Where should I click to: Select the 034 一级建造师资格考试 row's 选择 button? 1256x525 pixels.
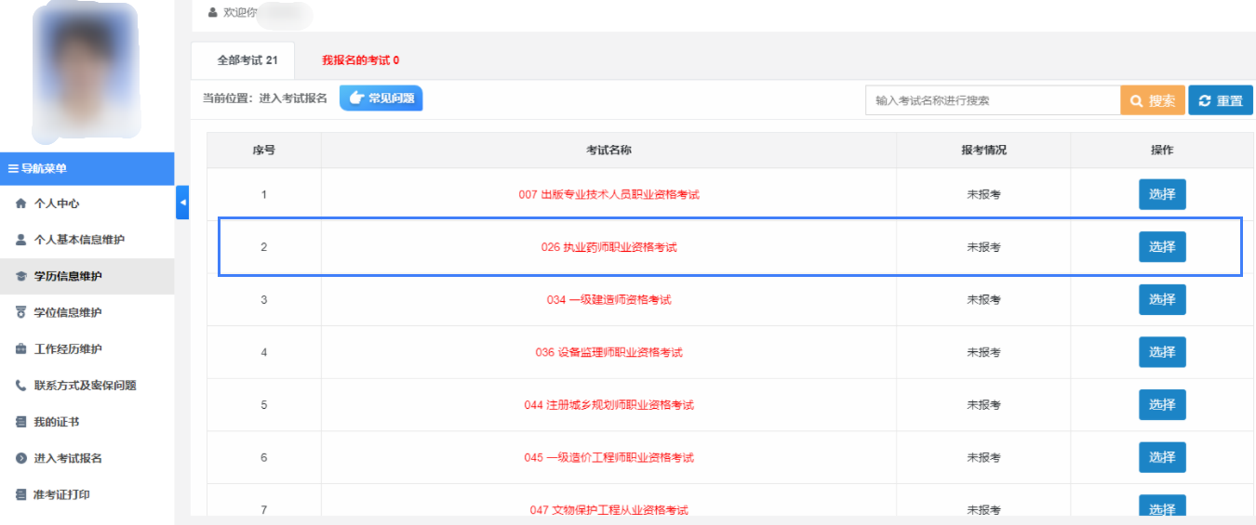coord(1162,299)
